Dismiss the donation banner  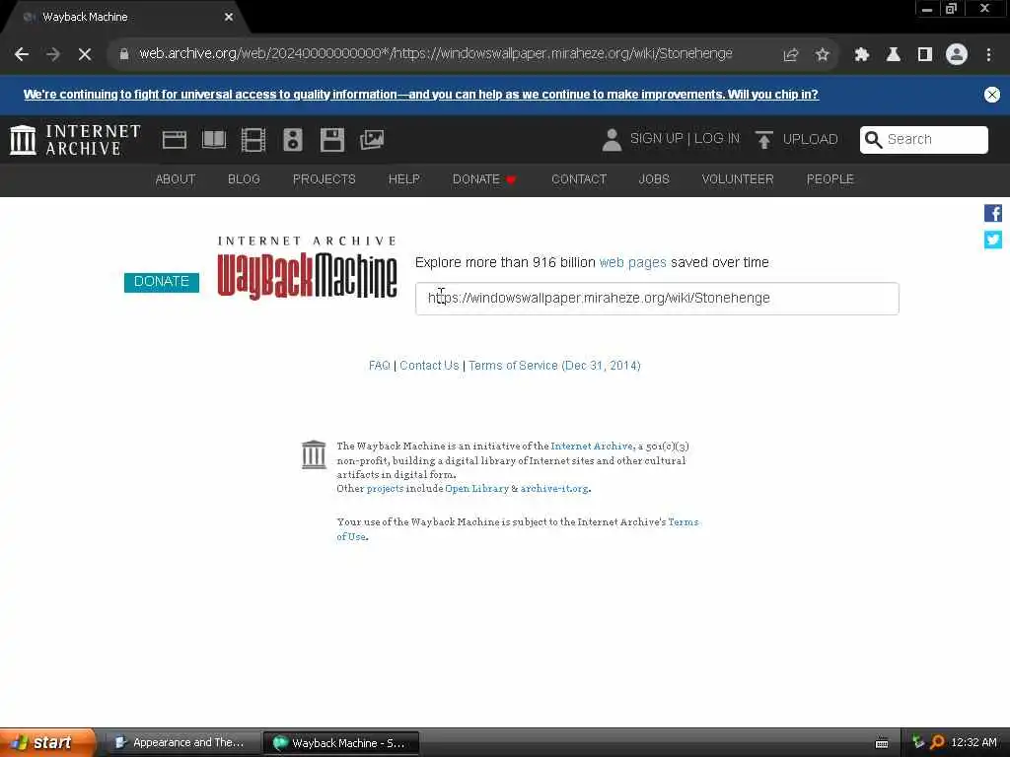[x=992, y=95]
